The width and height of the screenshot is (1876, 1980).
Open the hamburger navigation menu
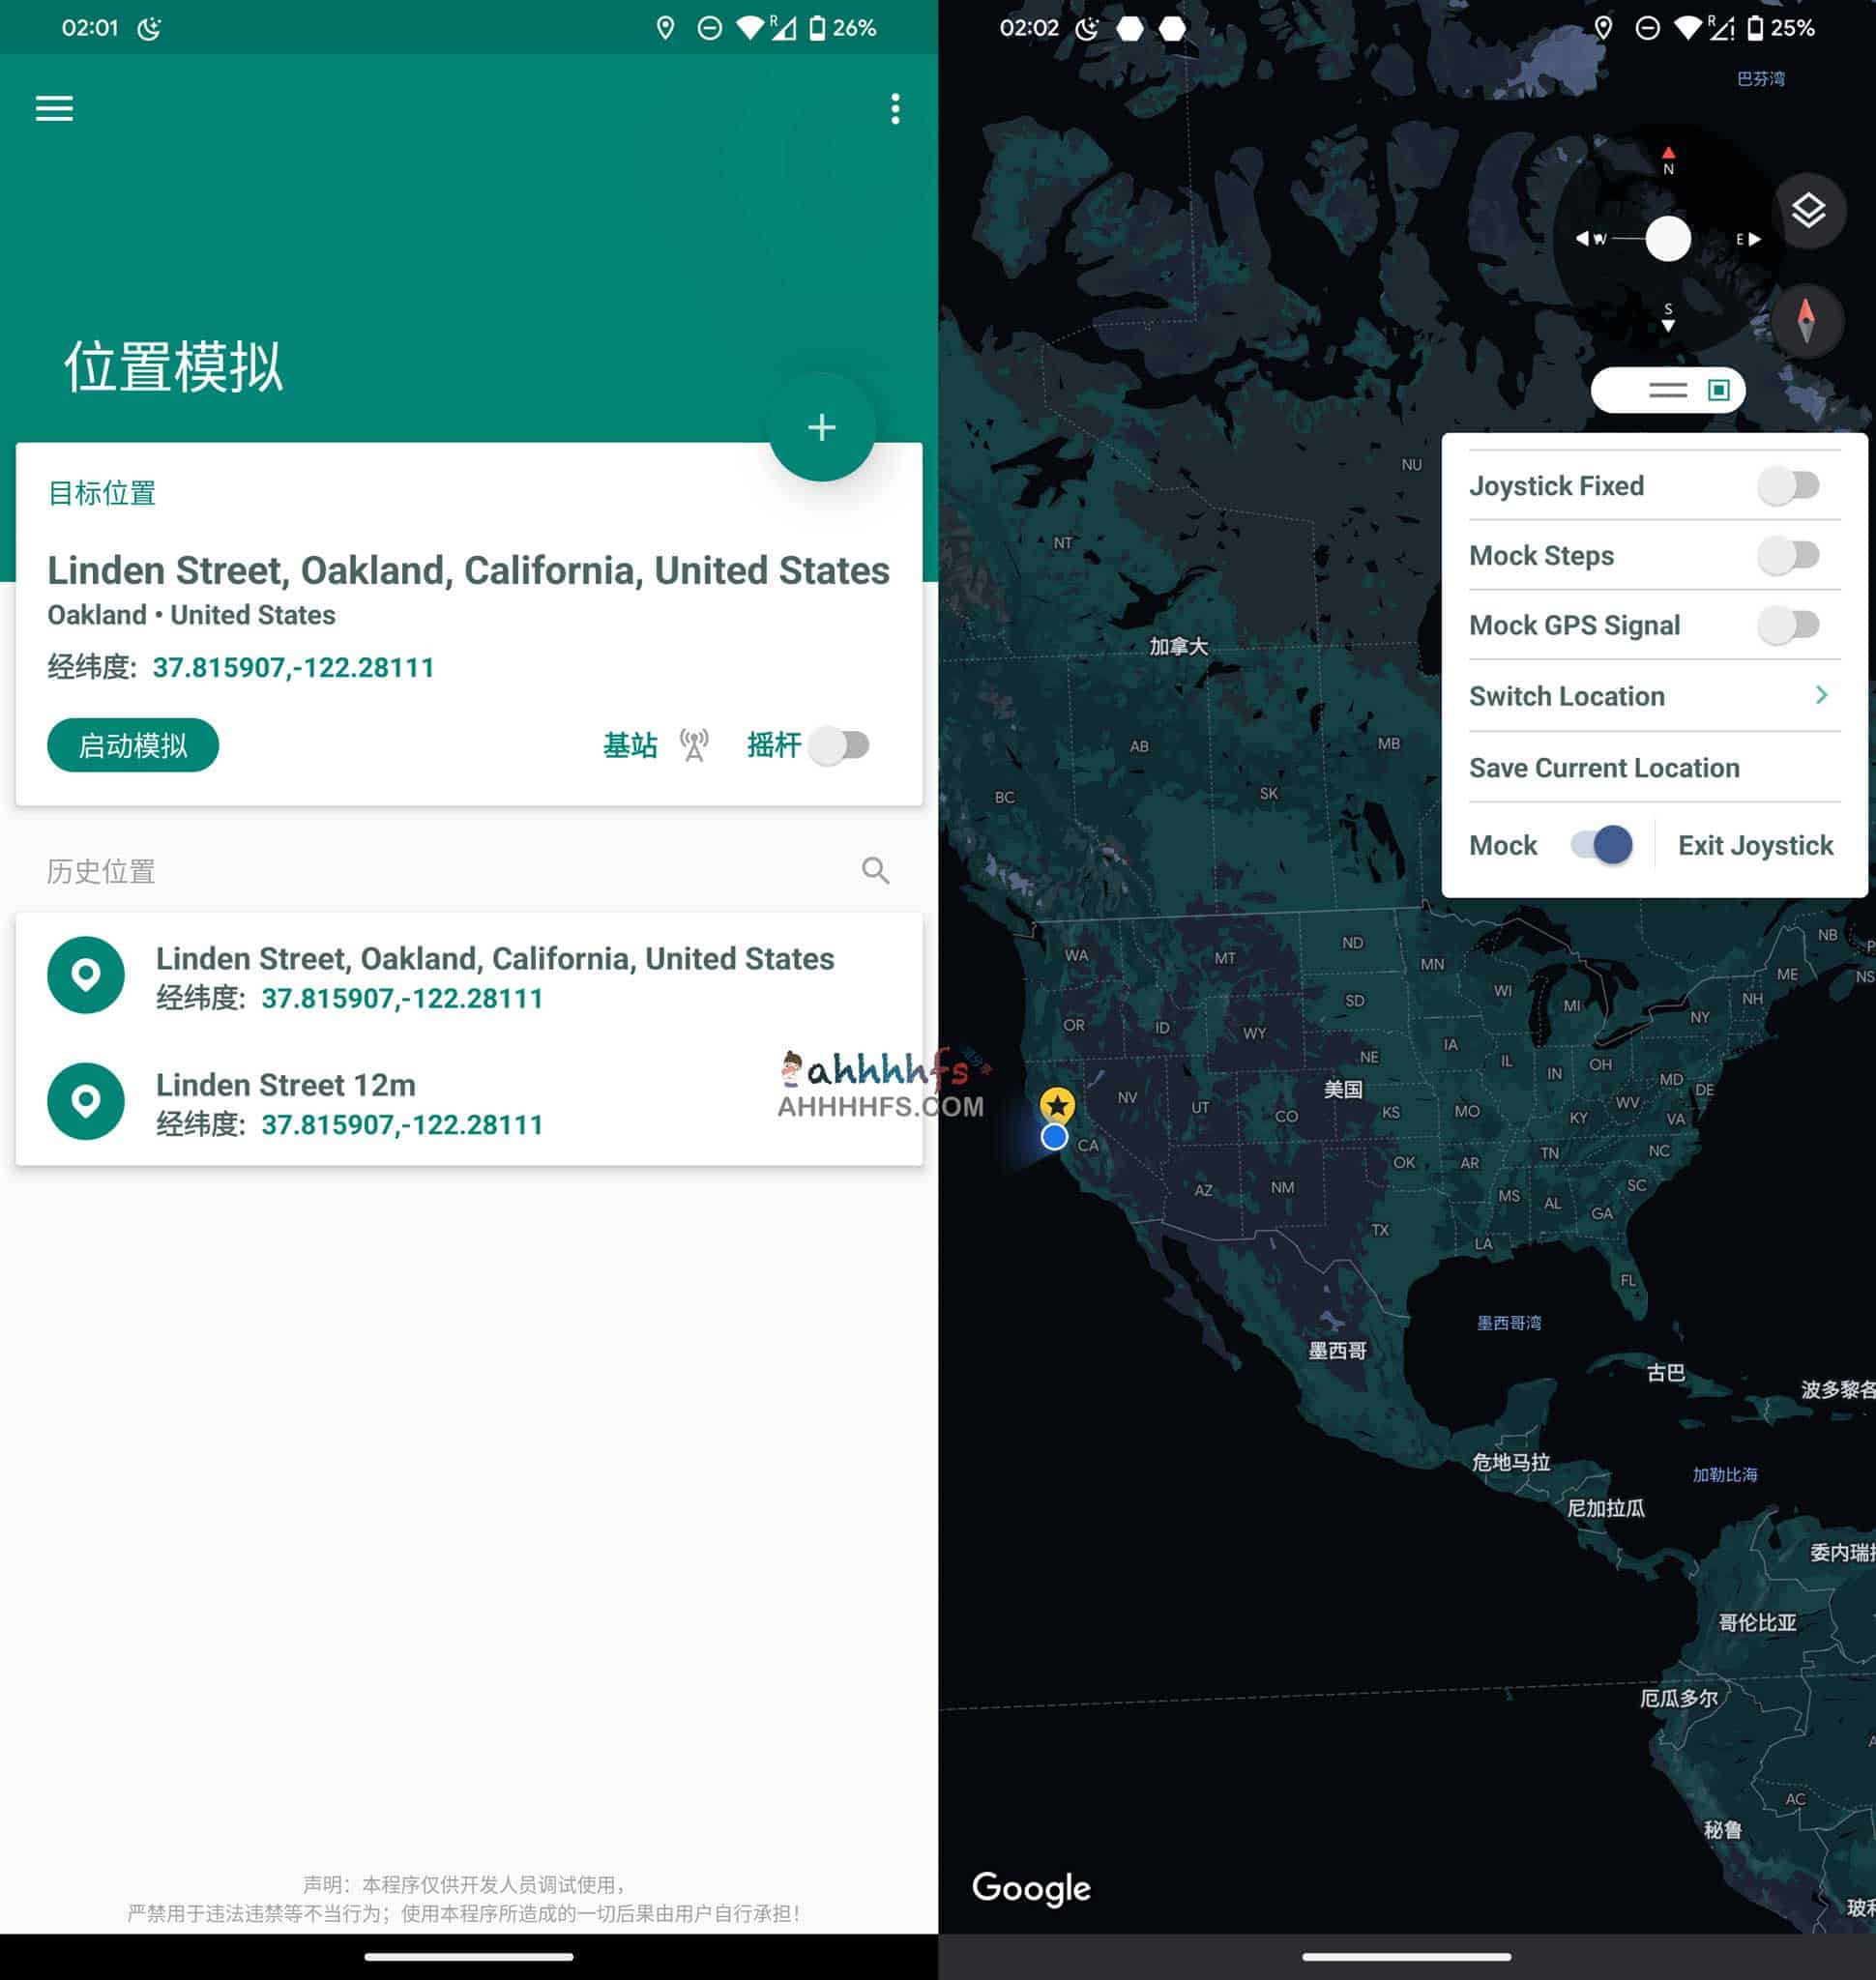[54, 108]
